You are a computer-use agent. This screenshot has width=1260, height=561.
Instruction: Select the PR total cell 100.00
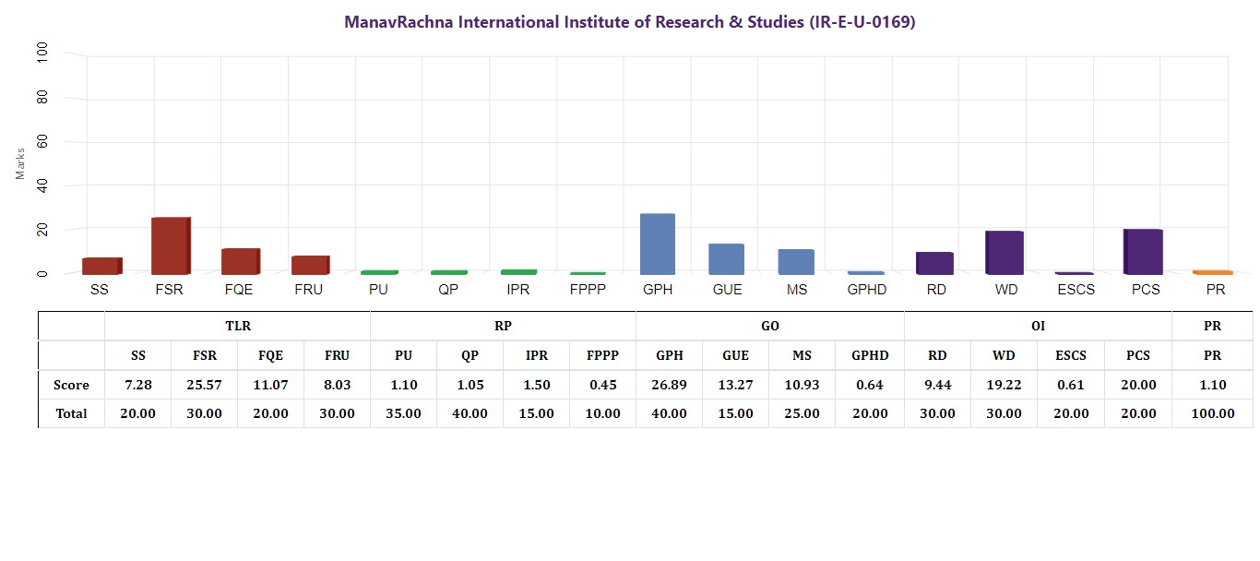point(1212,413)
